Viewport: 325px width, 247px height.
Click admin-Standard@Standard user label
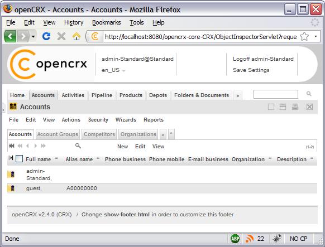[x=137, y=59]
